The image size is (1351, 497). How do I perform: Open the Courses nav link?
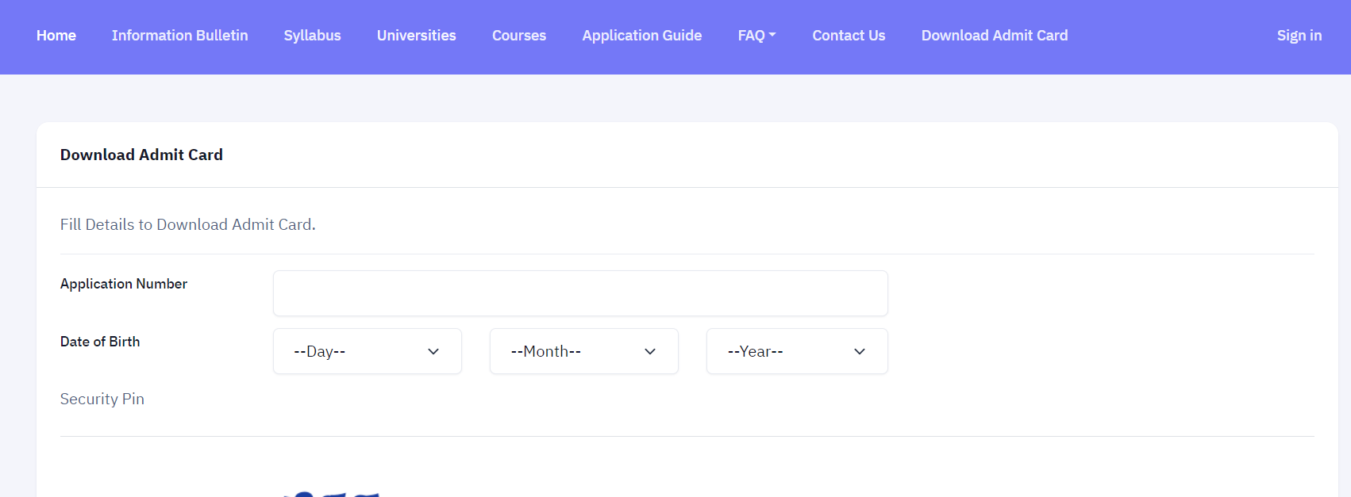click(x=519, y=36)
